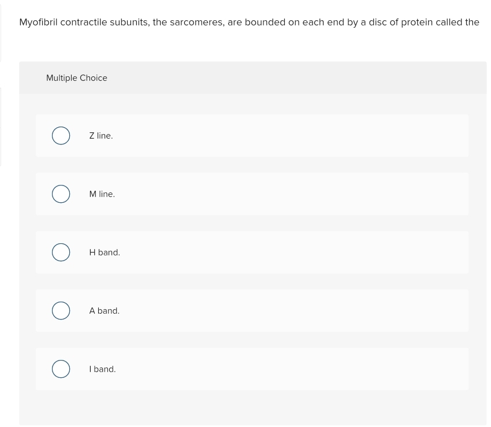Click the "H band." answer text
This screenshot has width=491, height=427.
pyautogui.click(x=105, y=253)
